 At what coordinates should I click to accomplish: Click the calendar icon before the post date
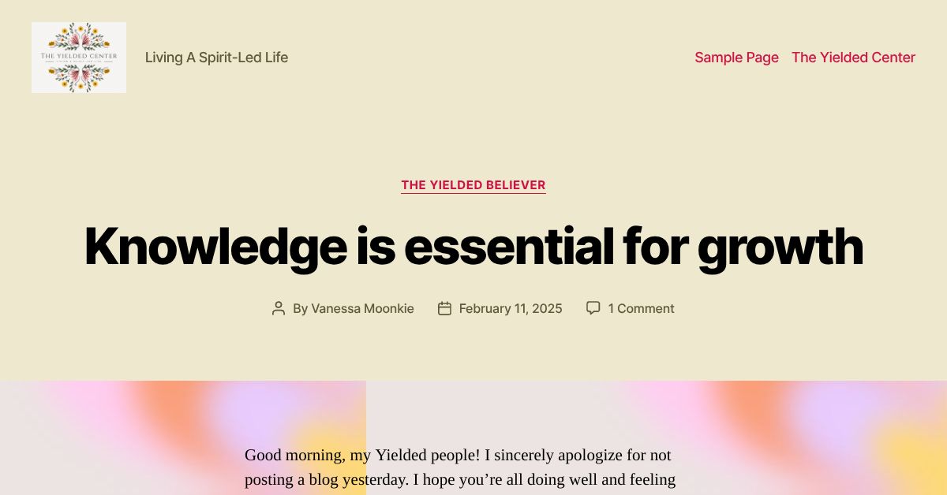click(445, 308)
